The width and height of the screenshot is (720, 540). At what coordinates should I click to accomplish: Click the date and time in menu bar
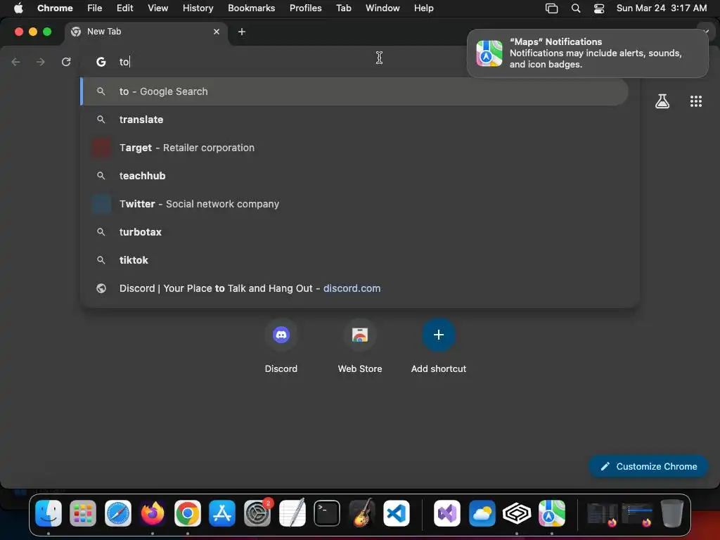pos(661,8)
